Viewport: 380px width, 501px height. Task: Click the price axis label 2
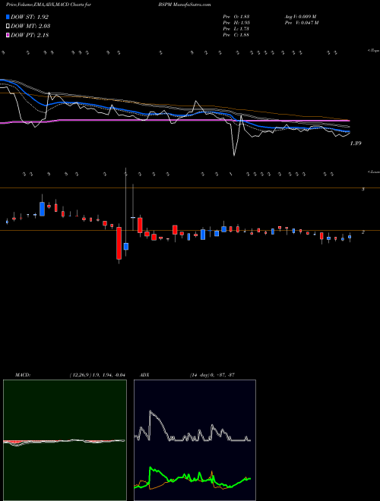coord(363,232)
